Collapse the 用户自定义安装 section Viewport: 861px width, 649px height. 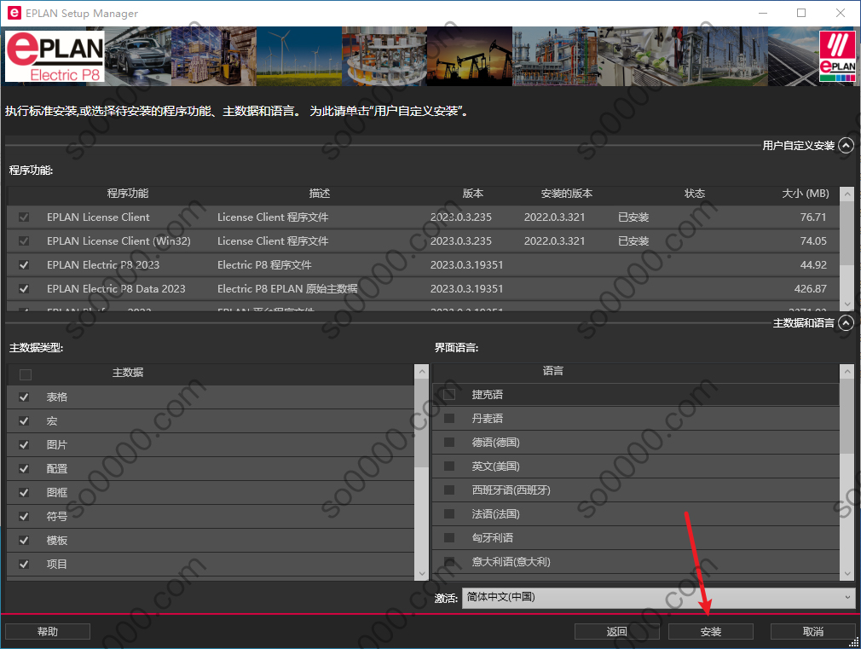point(847,145)
